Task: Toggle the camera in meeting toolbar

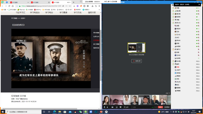Action: [113, 107]
